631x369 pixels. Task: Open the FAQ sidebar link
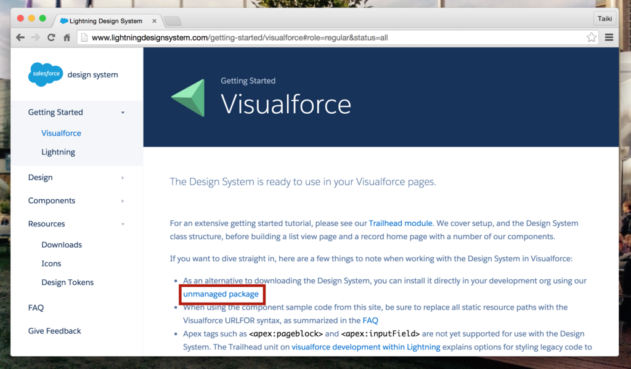[36, 308]
